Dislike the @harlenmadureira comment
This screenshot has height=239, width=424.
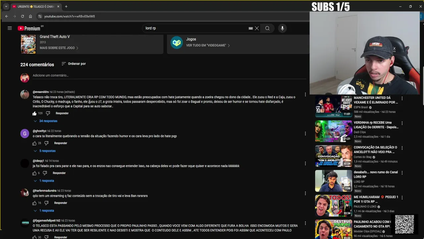(46, 203)
